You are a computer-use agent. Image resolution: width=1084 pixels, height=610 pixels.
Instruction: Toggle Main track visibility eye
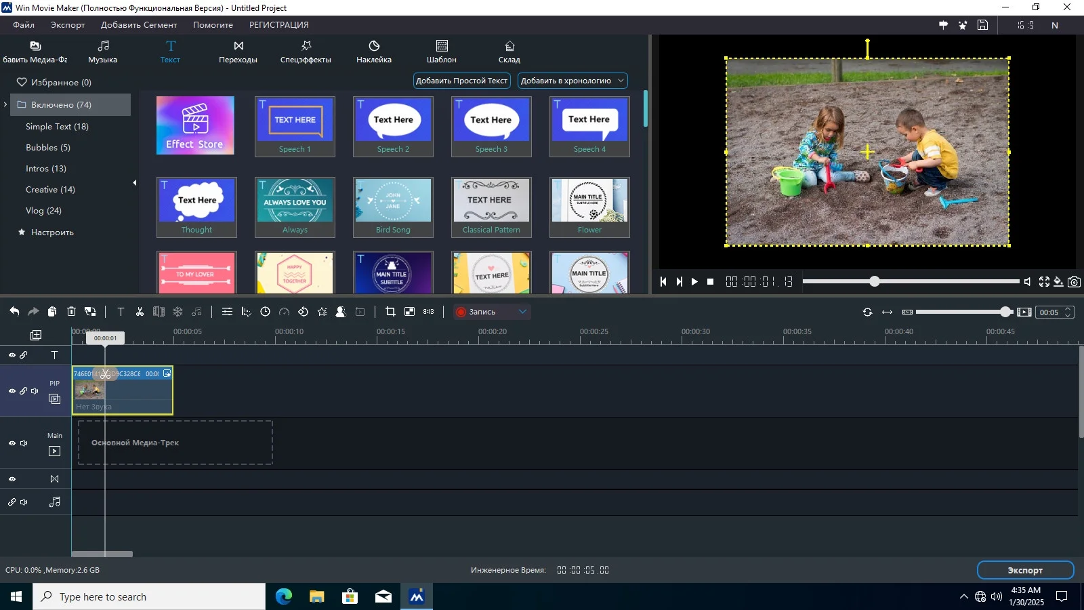tap(12, 443)
